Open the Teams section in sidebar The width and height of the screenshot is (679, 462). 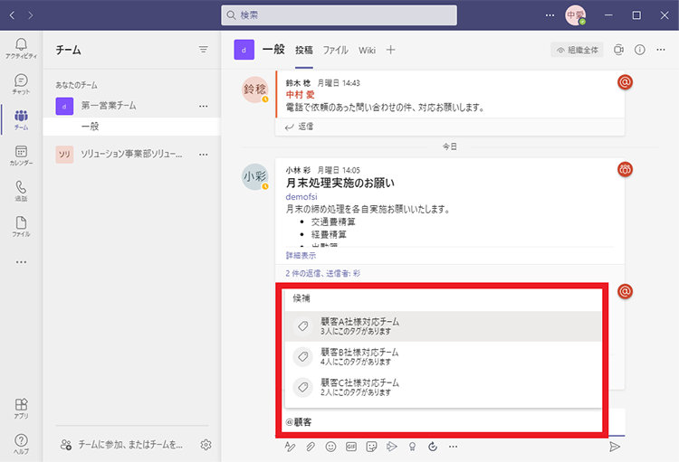tap(21, 119)
